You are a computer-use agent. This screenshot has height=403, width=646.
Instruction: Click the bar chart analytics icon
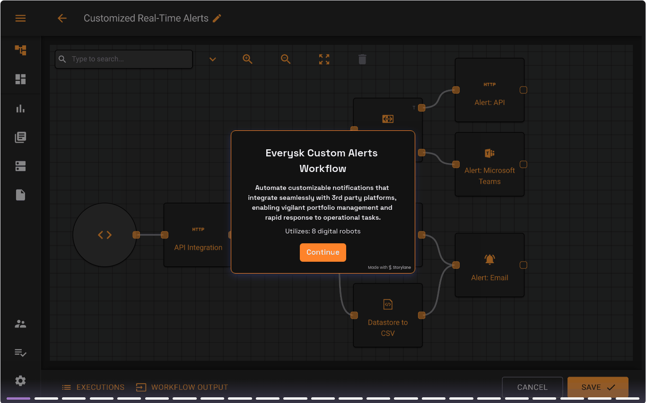click(20, 108)
